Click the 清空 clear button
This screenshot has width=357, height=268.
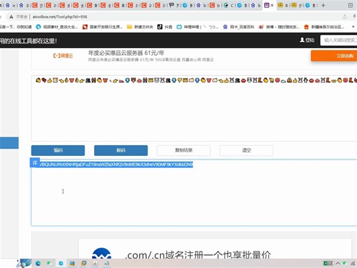[x=246, y=150]
